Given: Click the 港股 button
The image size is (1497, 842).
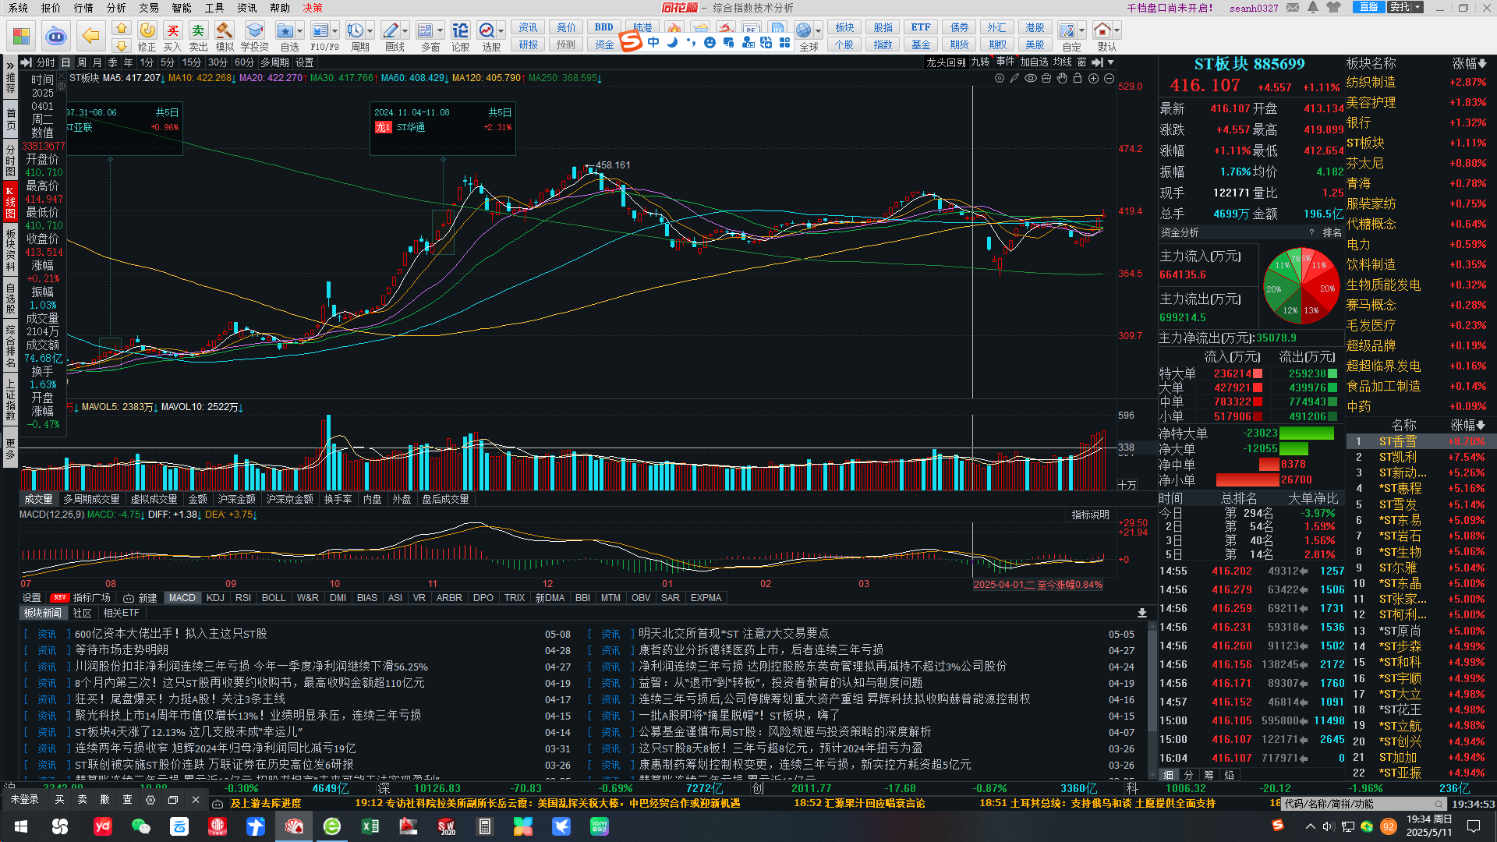Looking at the screenshot, I should (x=1035, y=27).
